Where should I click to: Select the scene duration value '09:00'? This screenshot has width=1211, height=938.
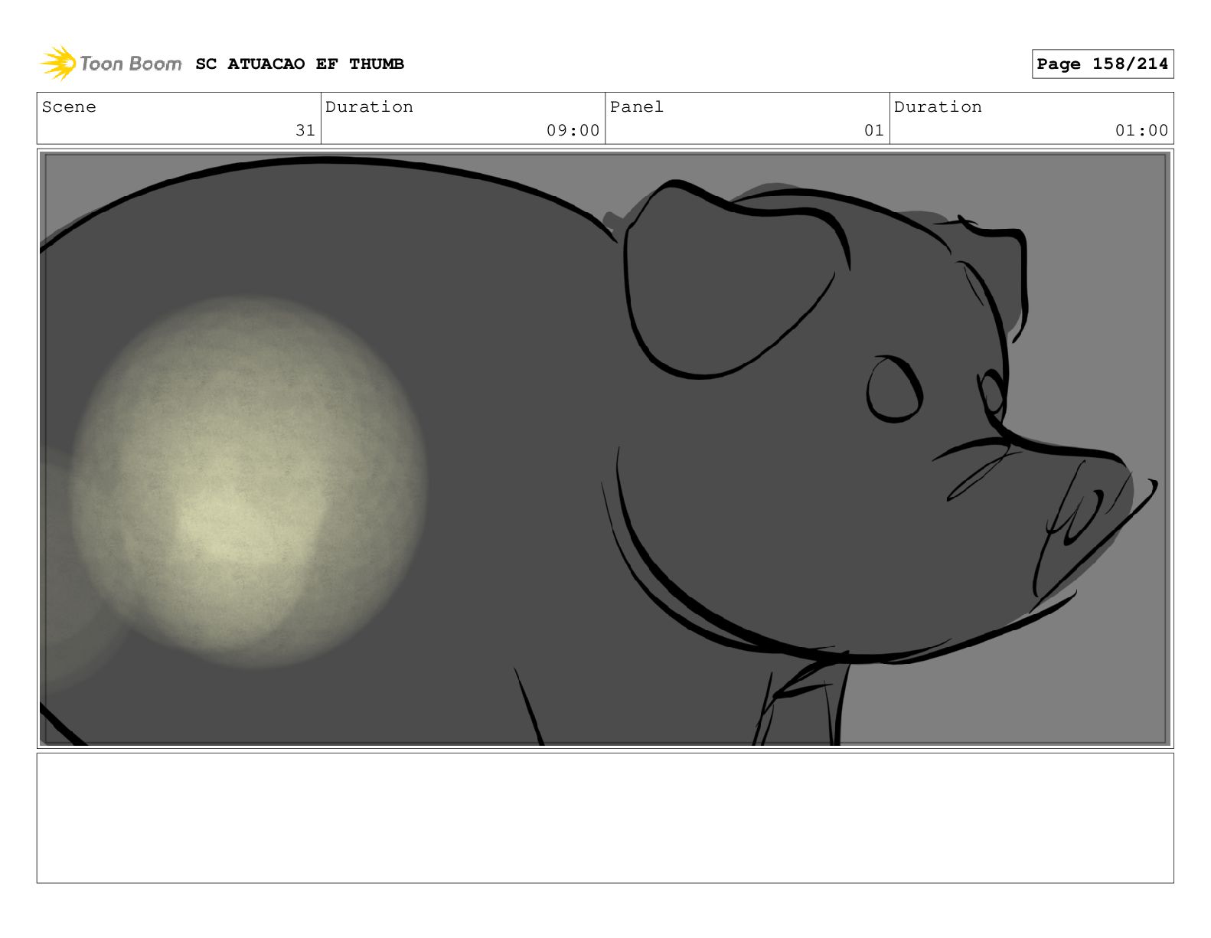[x=573, y=131]
